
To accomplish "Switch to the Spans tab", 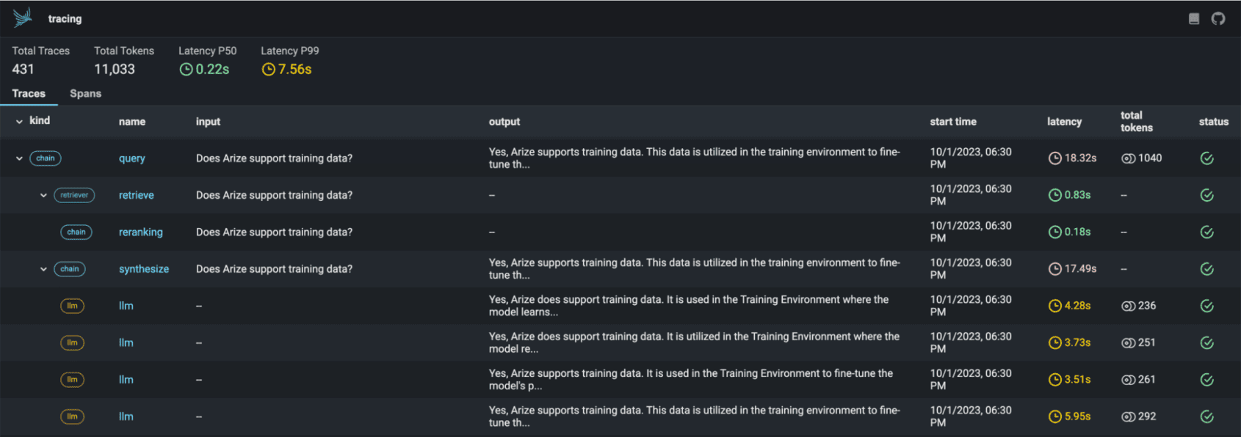I will [85, 94].
